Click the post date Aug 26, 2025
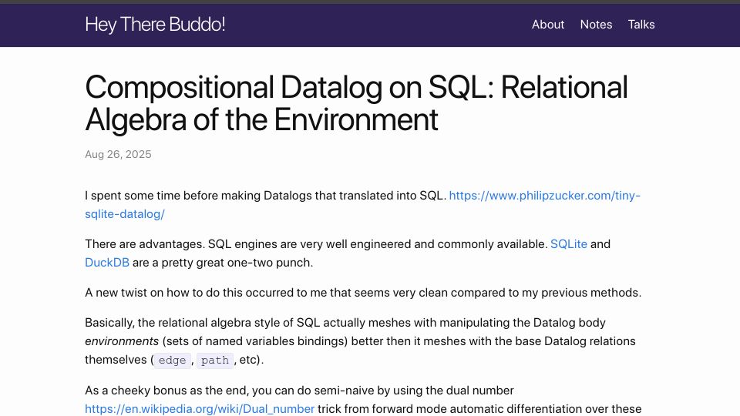The image size is (740, 416). (x=118, y=154)
